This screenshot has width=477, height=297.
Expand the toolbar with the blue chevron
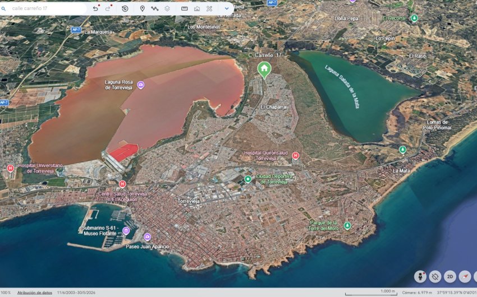click(x=227, y=8)
